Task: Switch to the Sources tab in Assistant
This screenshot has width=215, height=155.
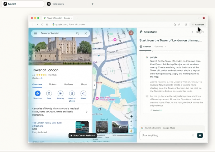Action: (159, 47)
